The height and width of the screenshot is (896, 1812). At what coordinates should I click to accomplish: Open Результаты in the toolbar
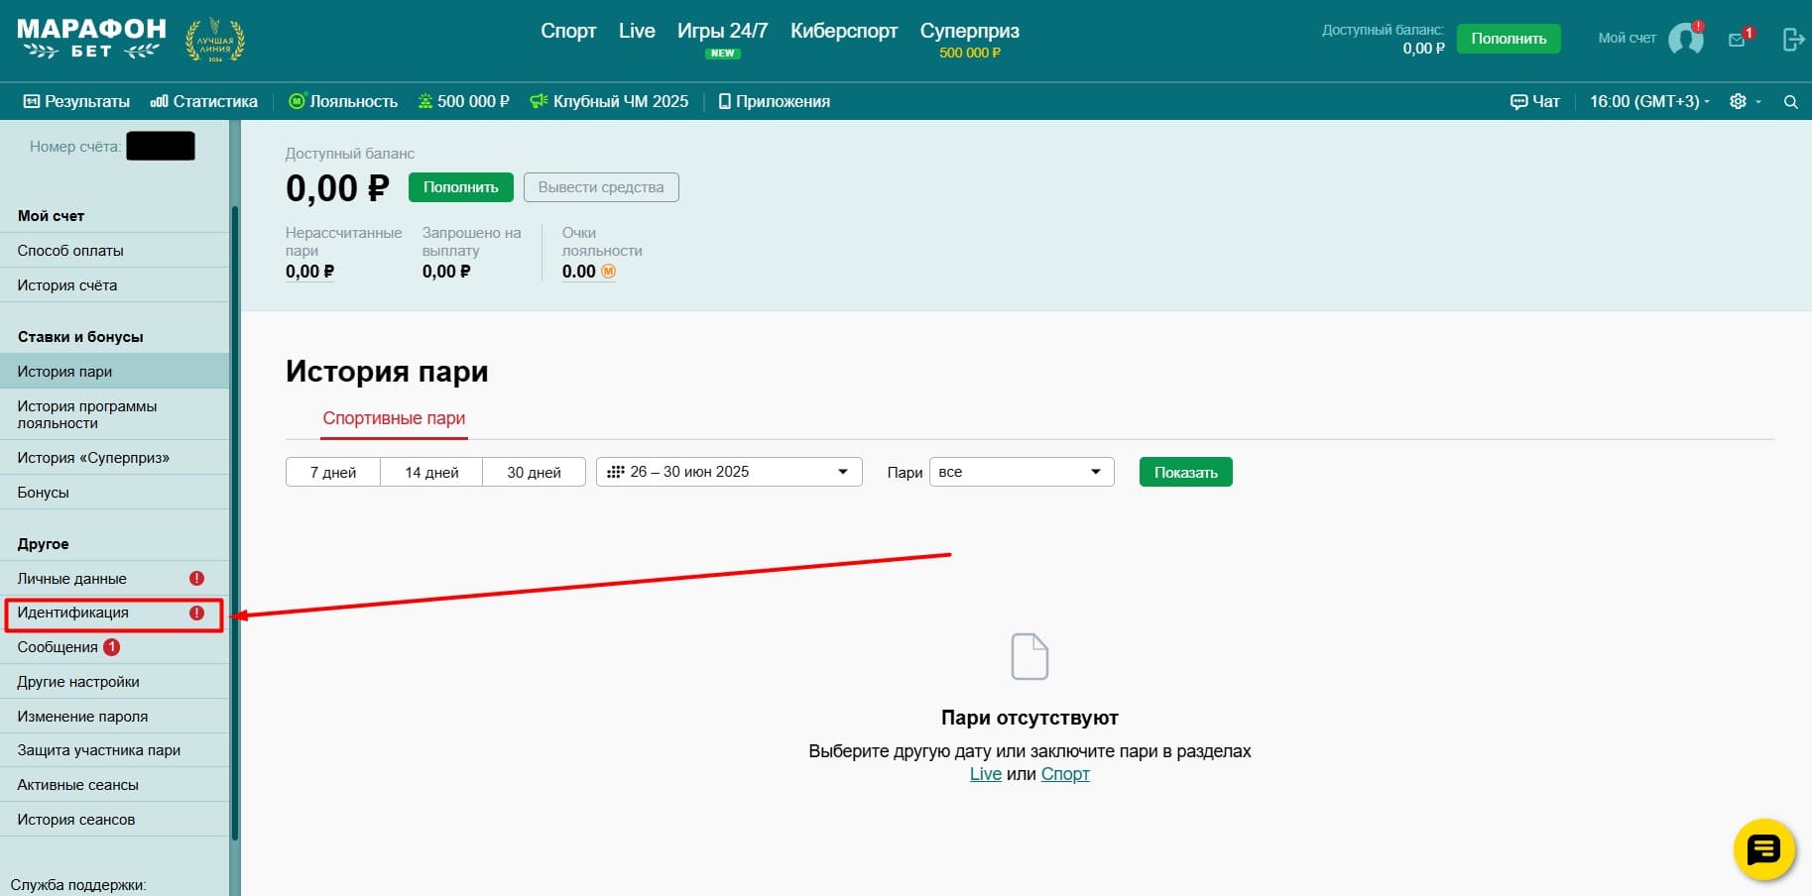(x=76, y=101)
